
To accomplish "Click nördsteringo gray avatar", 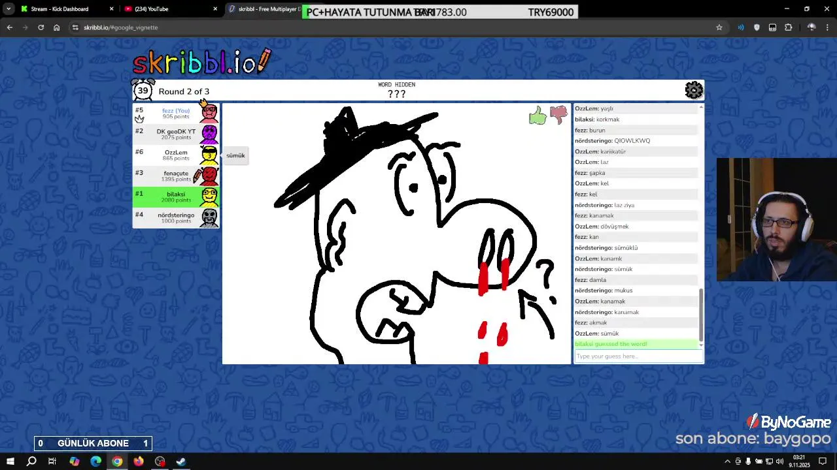I will tap(209, 217).
